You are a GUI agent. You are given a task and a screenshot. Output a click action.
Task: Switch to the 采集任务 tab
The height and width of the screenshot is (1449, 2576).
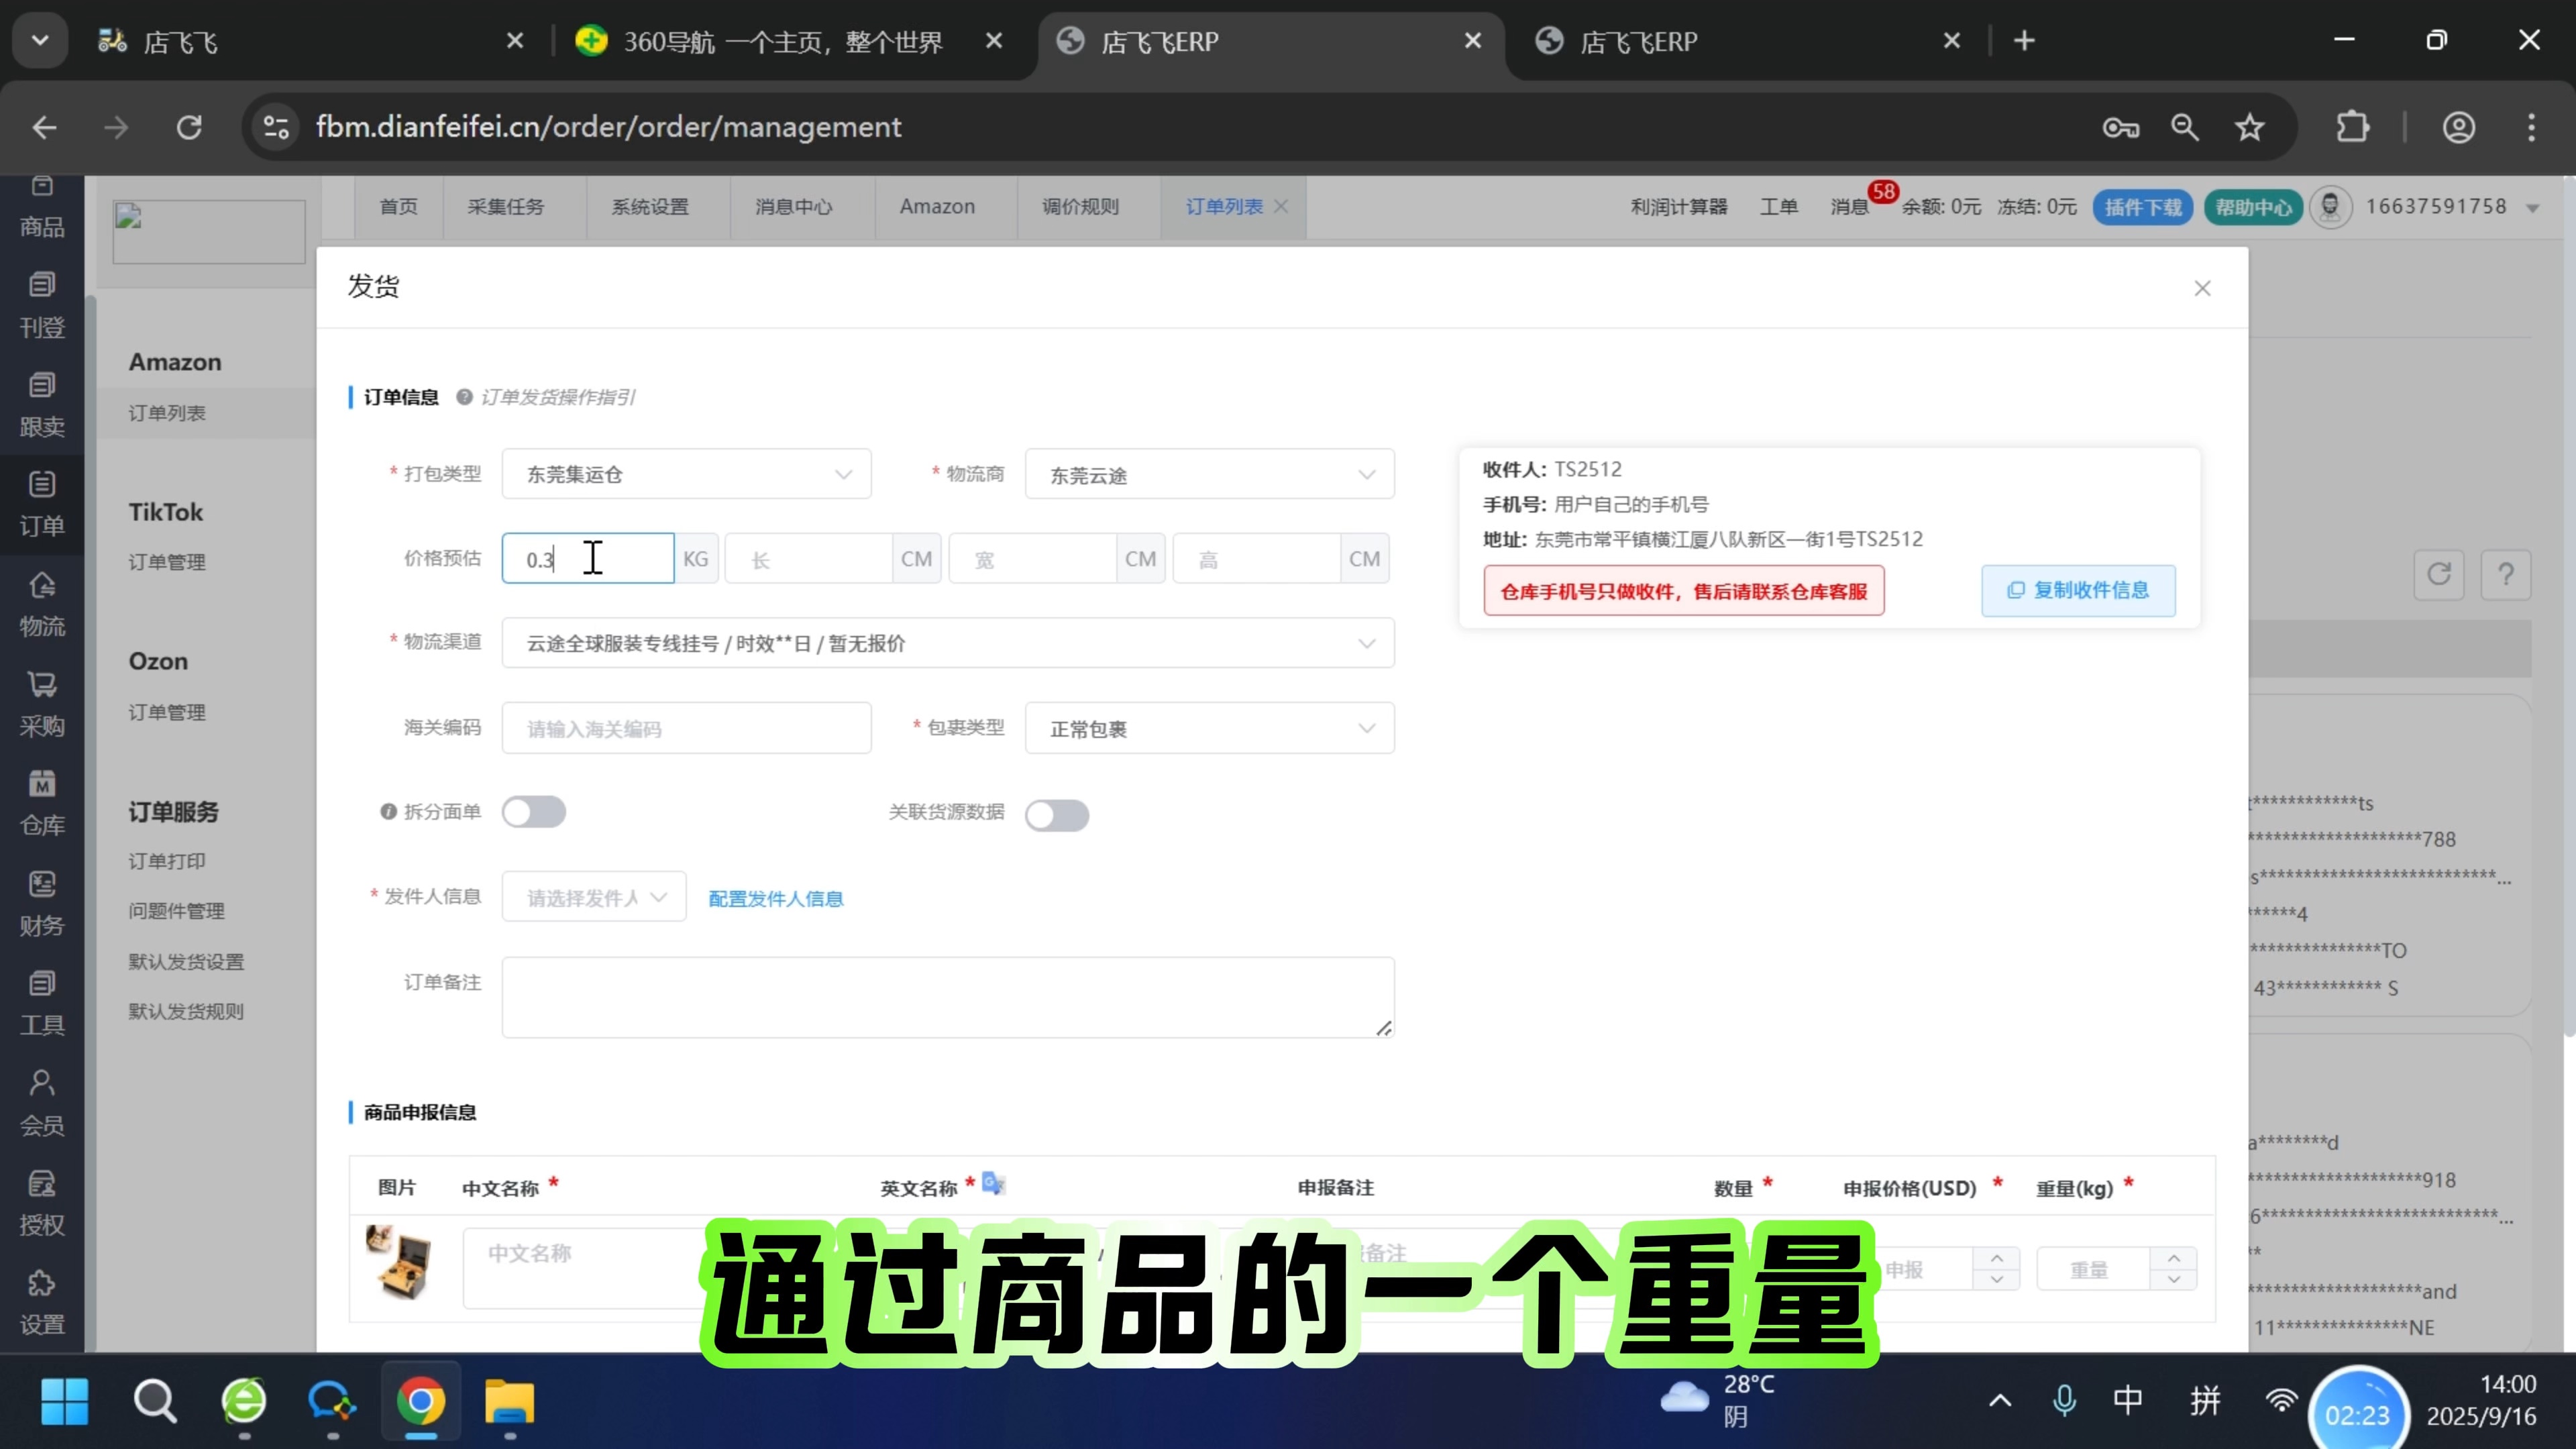(506, 207)
